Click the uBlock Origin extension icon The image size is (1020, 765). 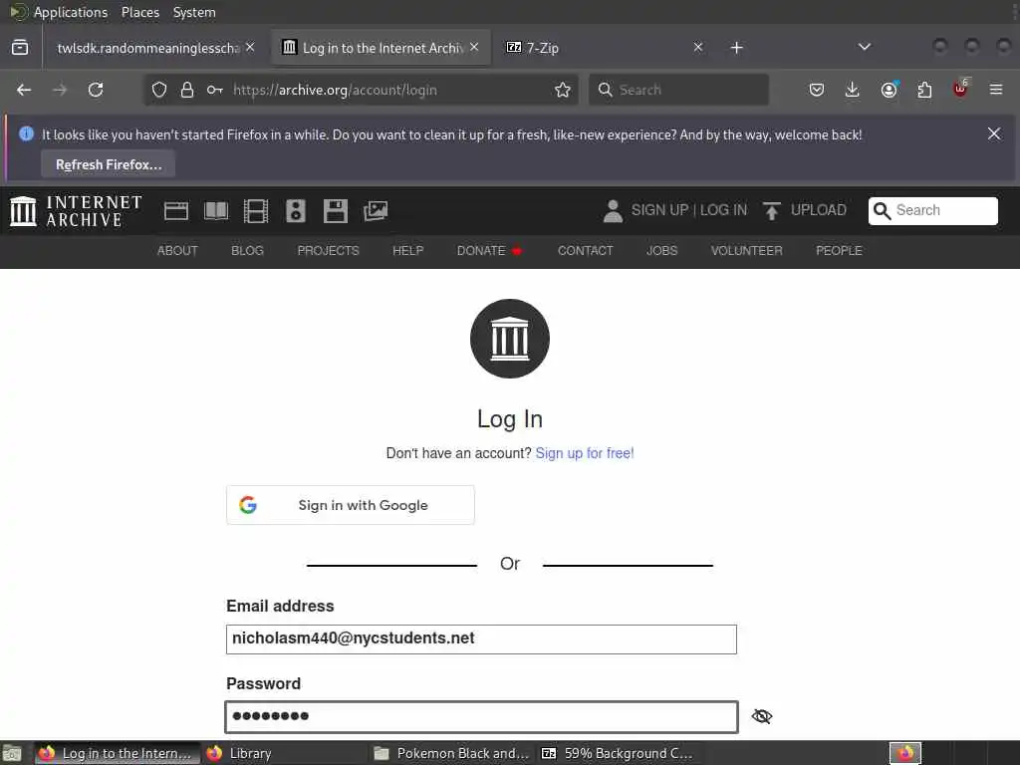pos(961,89)
